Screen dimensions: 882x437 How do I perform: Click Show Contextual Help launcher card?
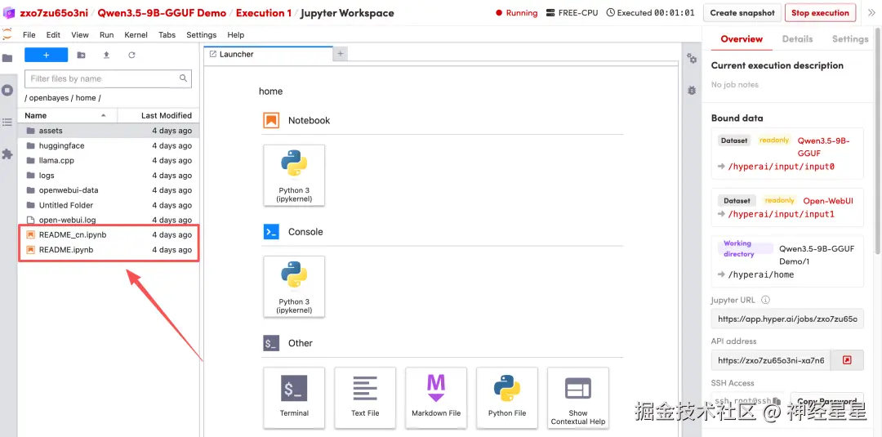[x=577, y=398]
